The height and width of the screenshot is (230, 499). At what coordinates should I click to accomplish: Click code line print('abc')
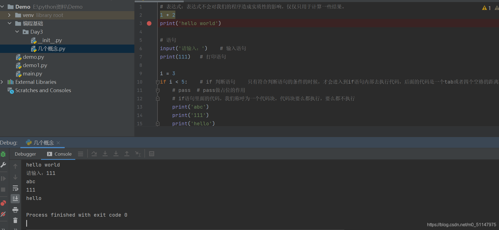[x=190, y=107]
